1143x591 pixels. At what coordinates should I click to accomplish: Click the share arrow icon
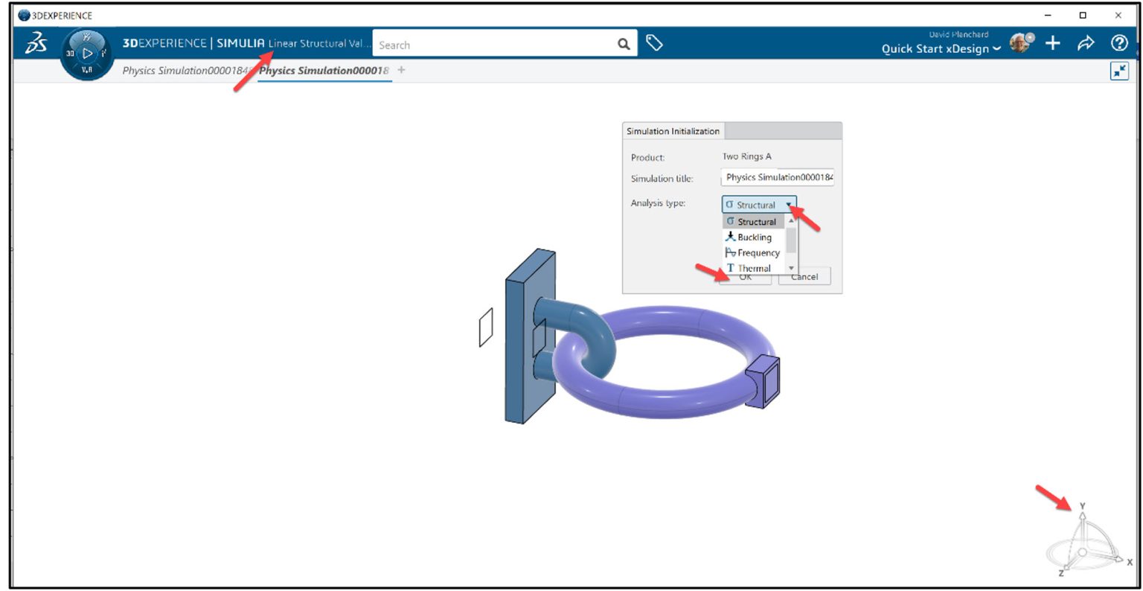click(1086, 43)
